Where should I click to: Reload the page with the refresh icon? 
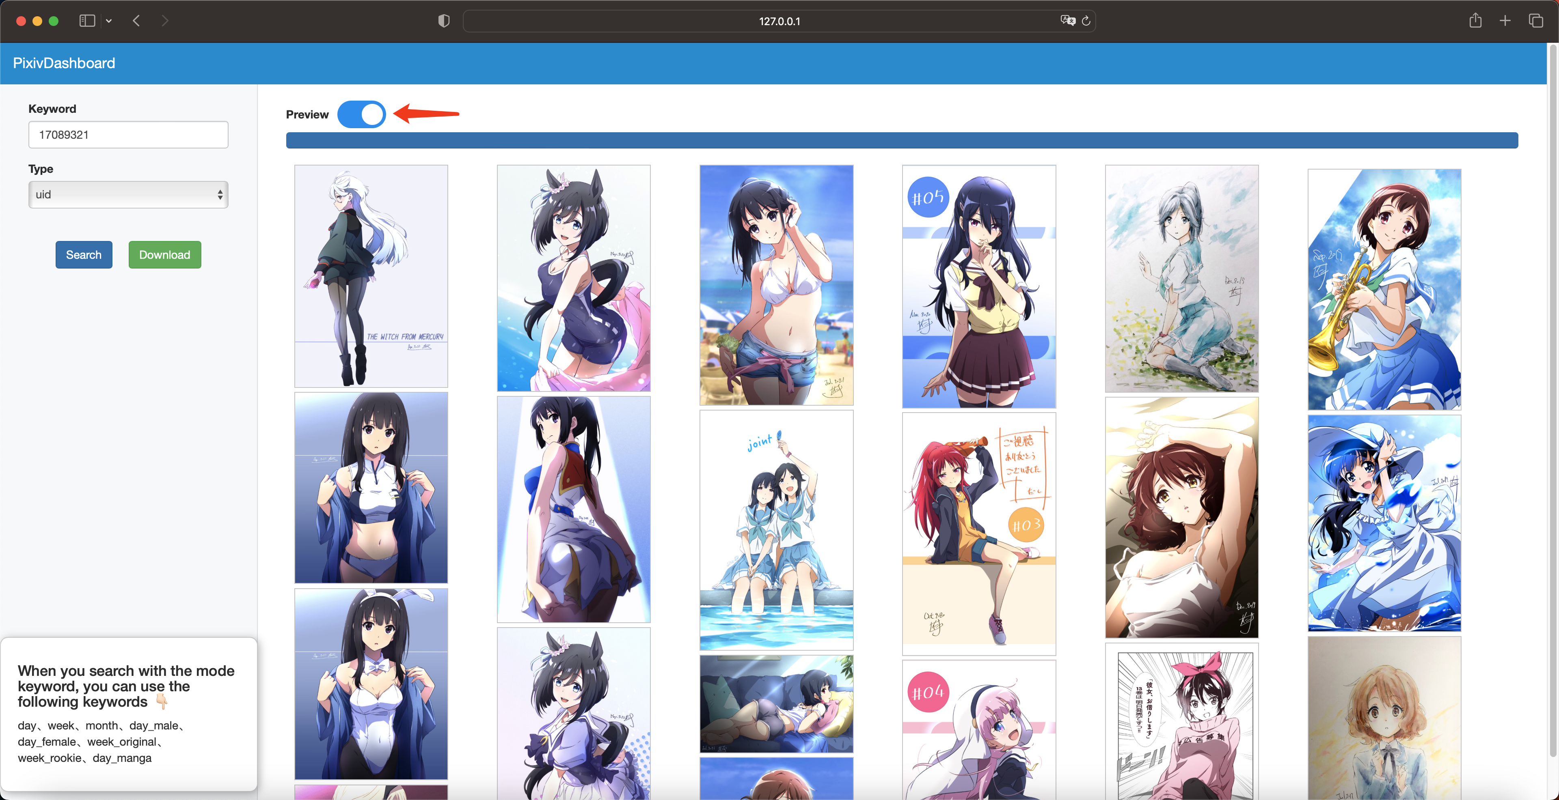point(1086,21)
